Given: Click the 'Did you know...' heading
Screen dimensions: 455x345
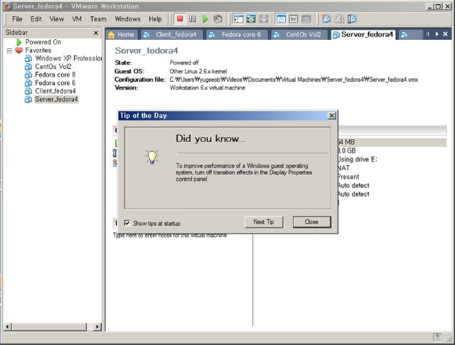Looking at the screenshot, I should tap(210, 138).
